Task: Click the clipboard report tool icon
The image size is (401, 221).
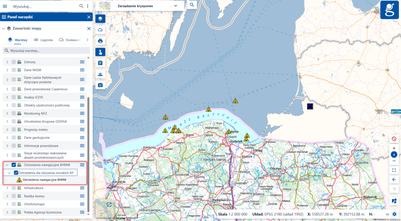Action: click(100, 63)
